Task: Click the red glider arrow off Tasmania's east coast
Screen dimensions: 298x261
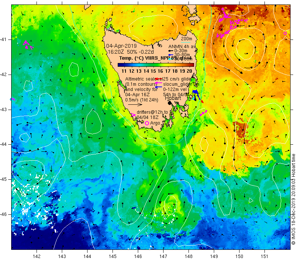Action: point(202,101)
